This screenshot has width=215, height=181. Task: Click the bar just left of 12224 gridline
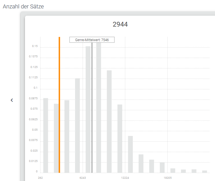120,138
